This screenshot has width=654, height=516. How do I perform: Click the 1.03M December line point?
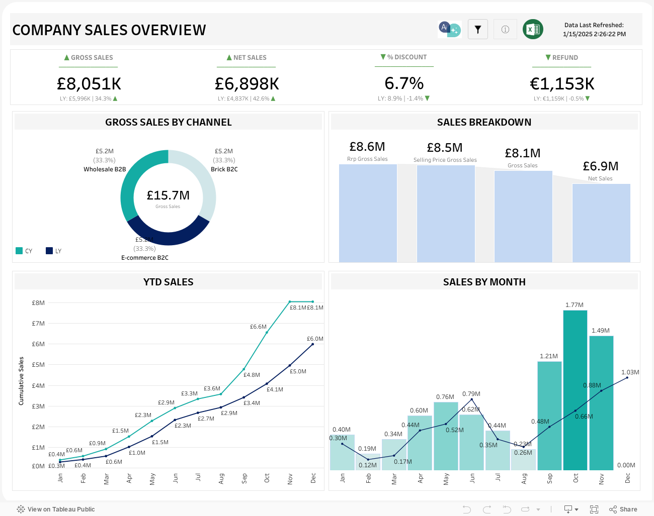click(x=627, y=377)
